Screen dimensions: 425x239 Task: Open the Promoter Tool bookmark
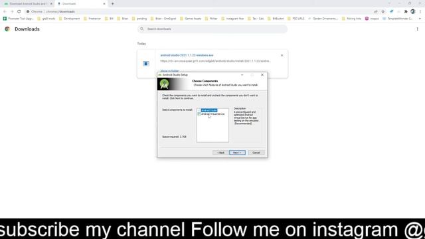(18, 19)
